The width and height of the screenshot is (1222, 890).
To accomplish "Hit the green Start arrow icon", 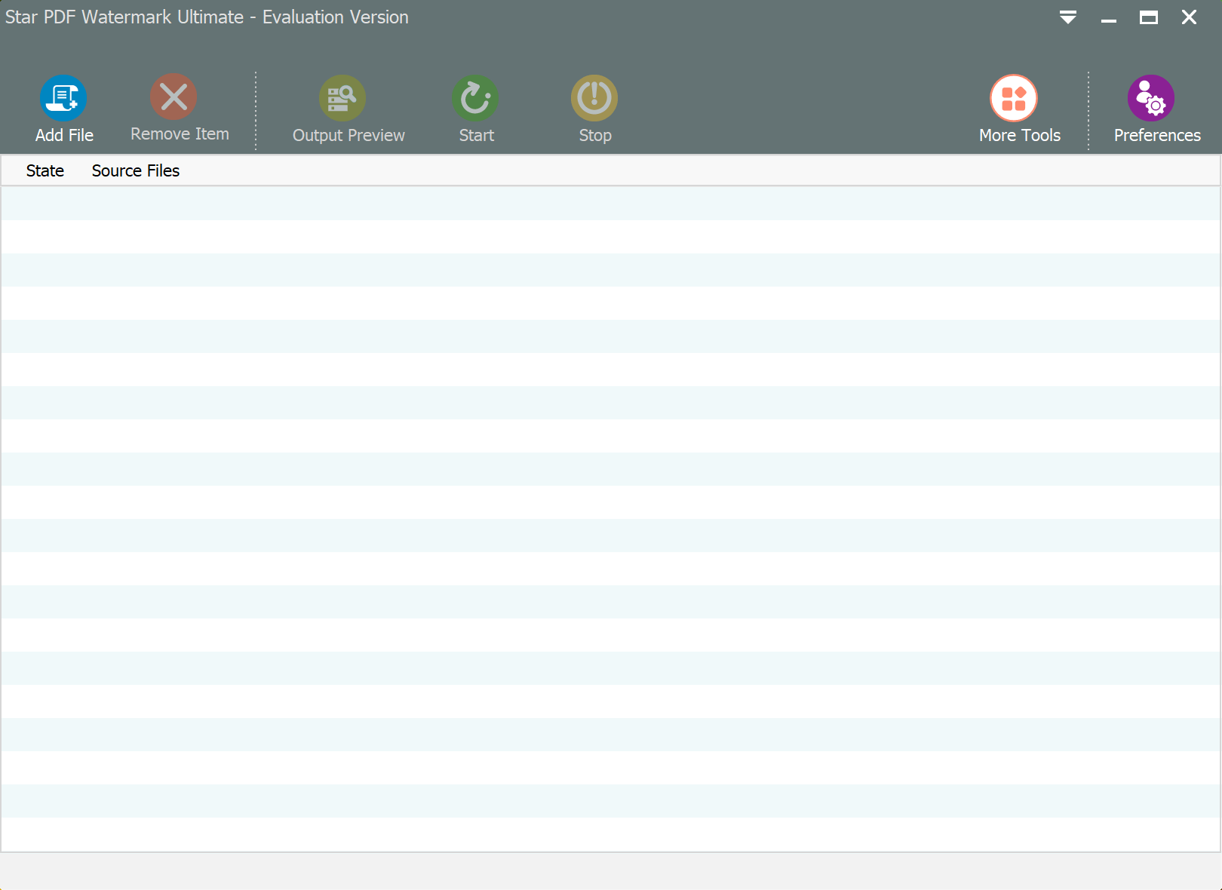I will [x=475, y=98].
